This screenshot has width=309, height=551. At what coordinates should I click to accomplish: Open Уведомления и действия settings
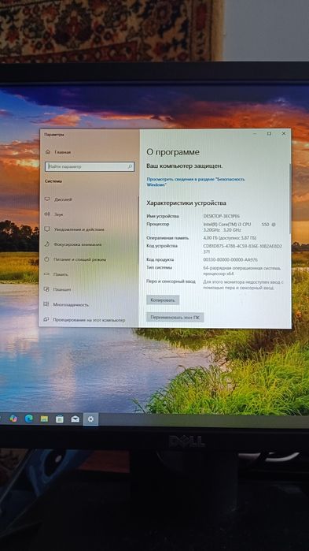74,229
